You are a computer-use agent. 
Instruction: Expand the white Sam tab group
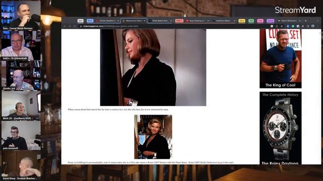80,21
